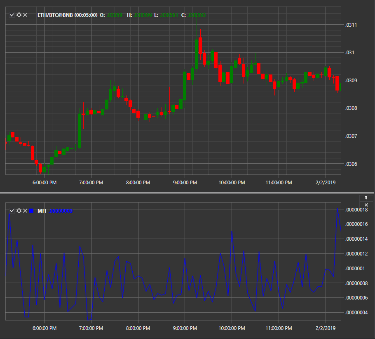This screenshot has width=375, height=339.
Task: Select the 9:00:00 PM label on price chart
Action: [185, 183]
